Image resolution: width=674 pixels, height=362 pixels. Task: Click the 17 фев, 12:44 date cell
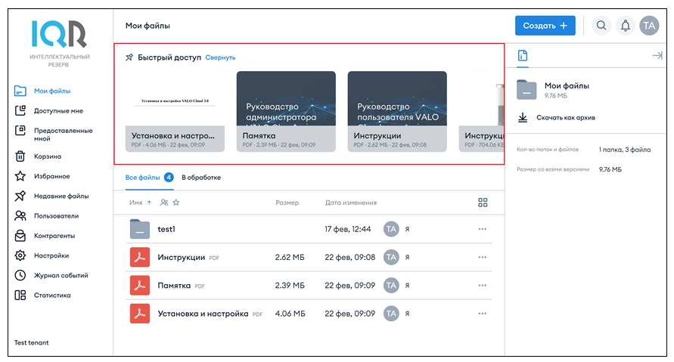tap(347, 229)
